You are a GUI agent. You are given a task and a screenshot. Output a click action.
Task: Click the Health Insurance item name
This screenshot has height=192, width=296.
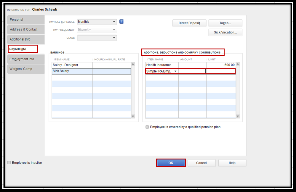(159, 65)
